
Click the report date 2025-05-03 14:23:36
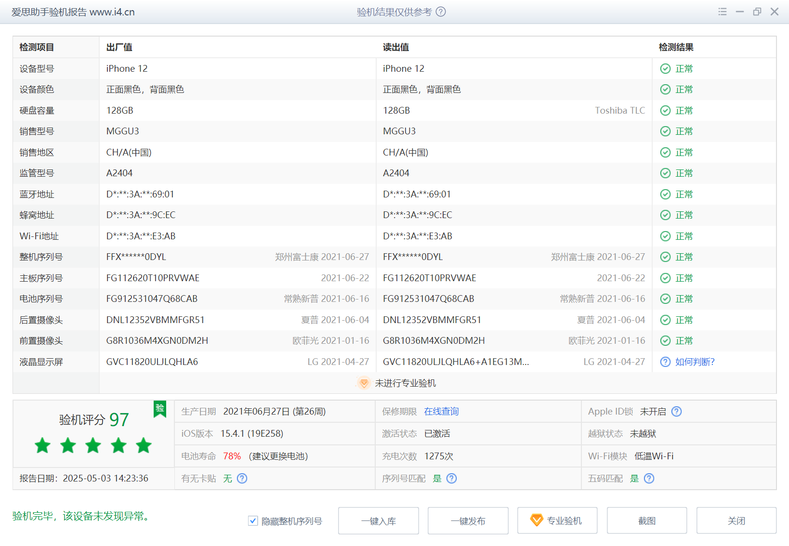(105, 479)
